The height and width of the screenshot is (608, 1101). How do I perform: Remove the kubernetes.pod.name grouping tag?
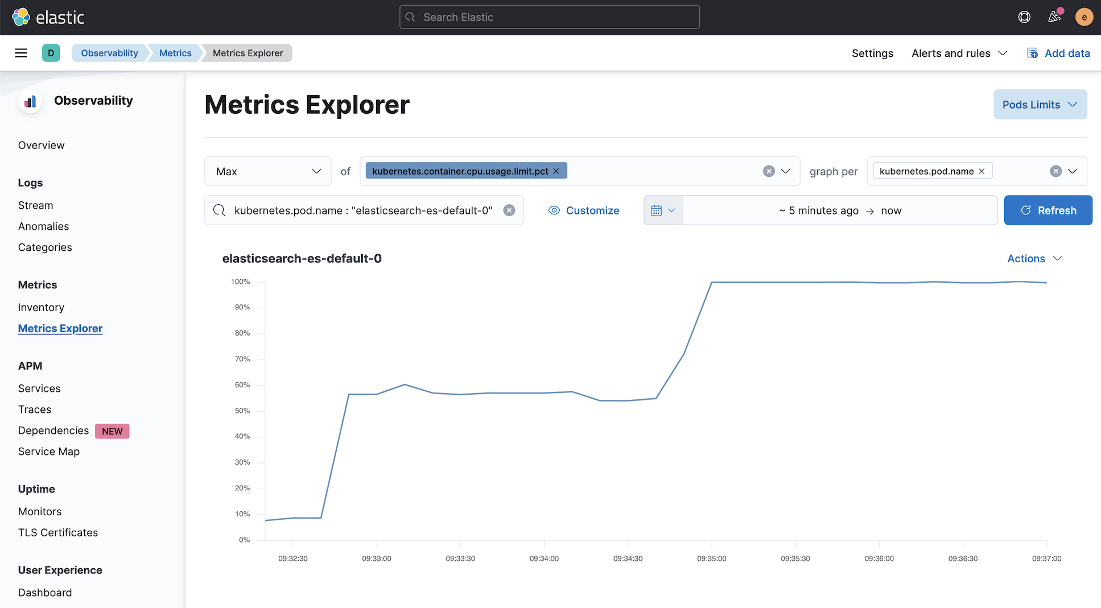(x=982, y=171)
